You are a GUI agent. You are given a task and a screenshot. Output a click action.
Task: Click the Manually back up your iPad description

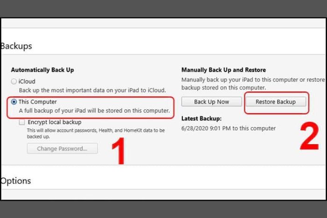point(253,84)
